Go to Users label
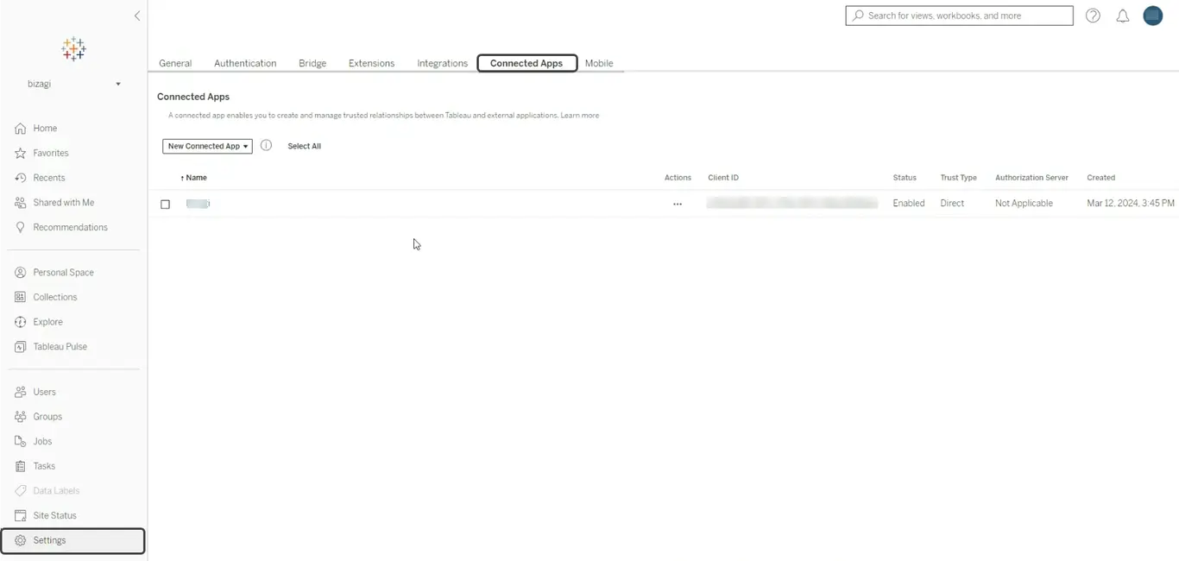 pos(45,392)
